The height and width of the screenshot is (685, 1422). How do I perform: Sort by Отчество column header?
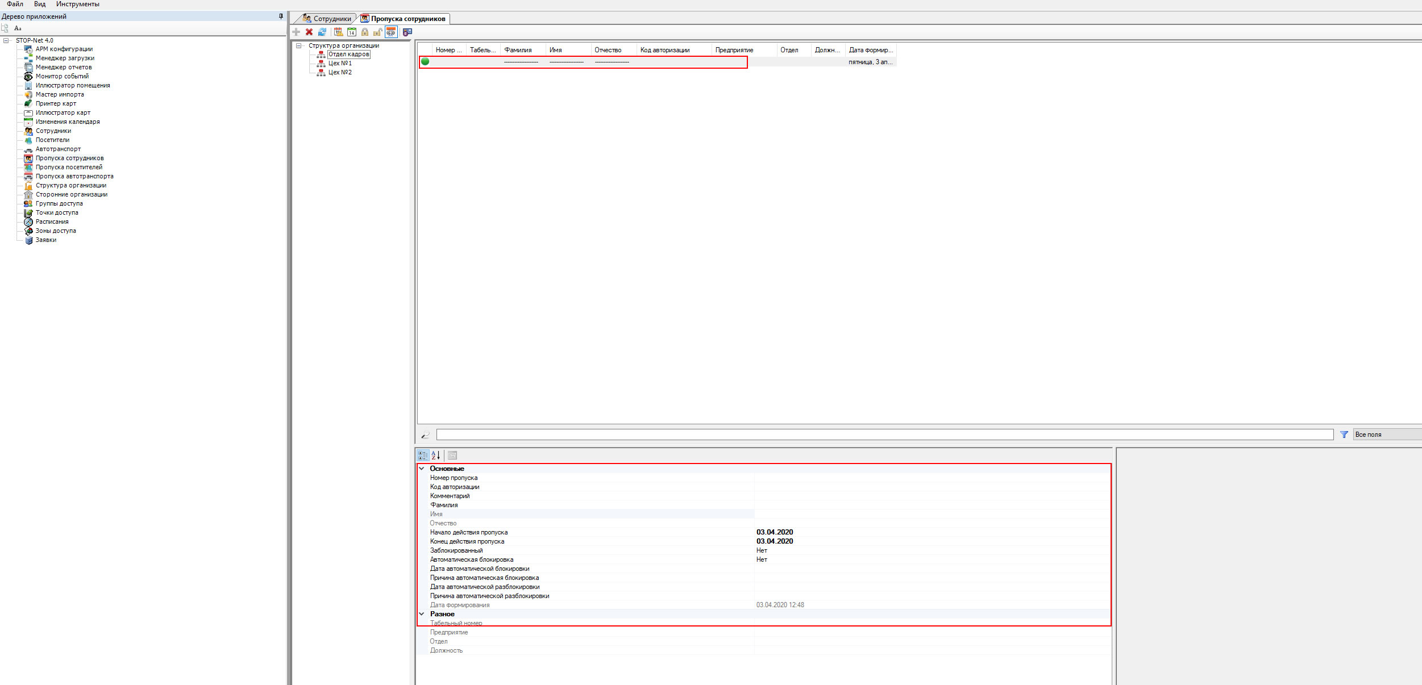pos(614,50)
